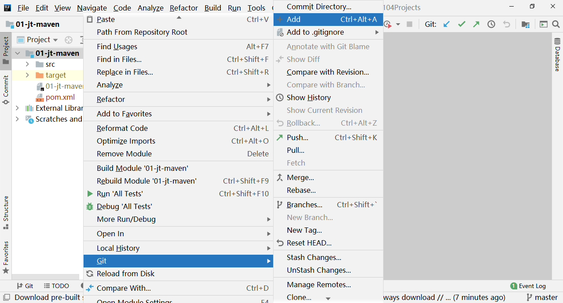The width and height of the screenshot is (563, 303).
Task: Open the Git tool window at bottom
Action: [25, 286]
